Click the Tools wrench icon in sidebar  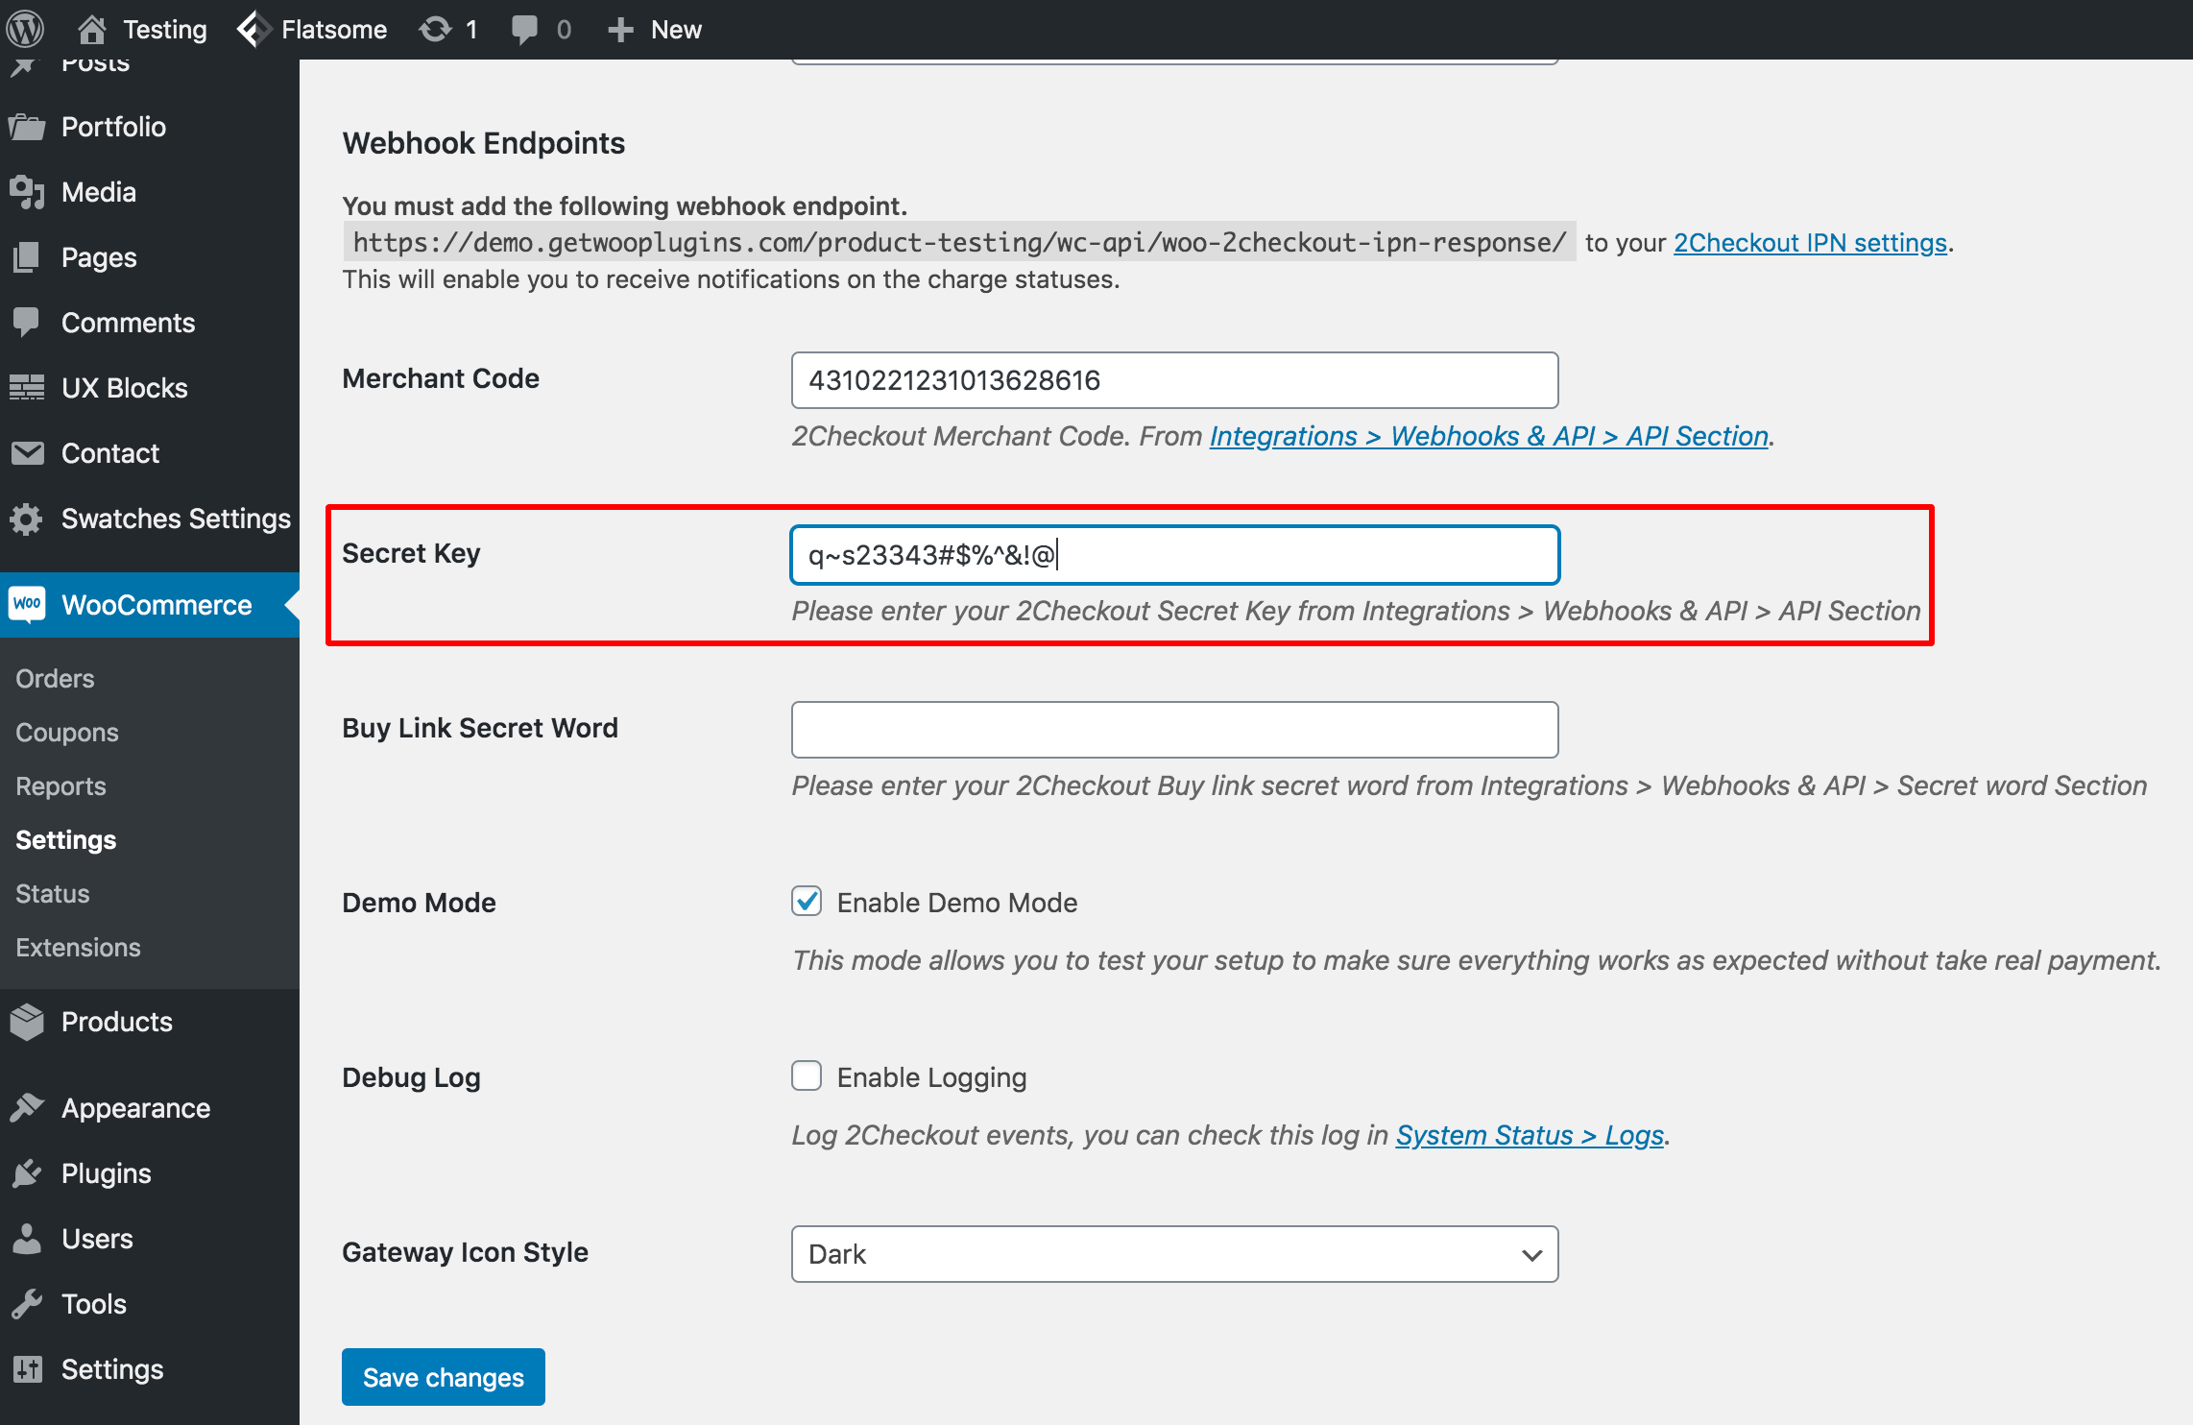click(27, 1304)
